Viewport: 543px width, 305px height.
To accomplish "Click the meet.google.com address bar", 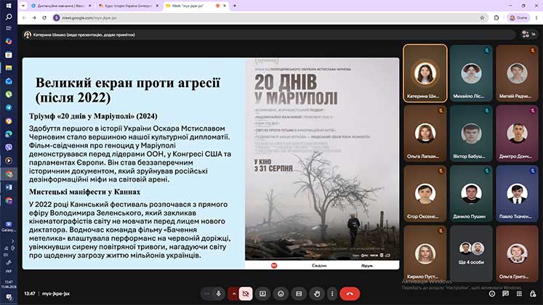I will coord(270,17).
